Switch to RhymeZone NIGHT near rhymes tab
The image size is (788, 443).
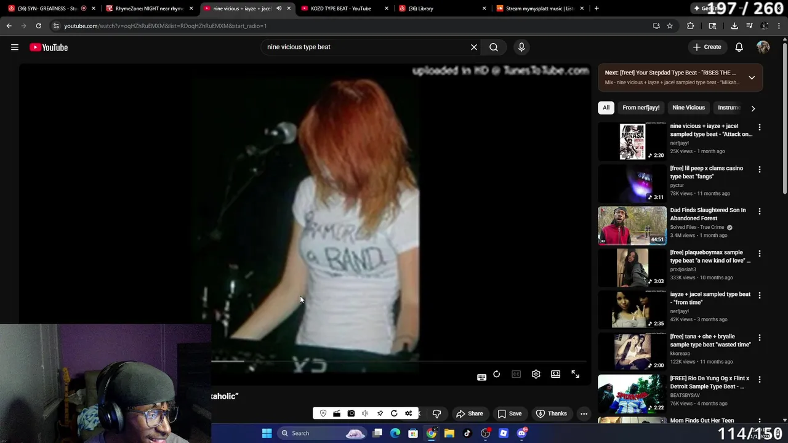150,9
